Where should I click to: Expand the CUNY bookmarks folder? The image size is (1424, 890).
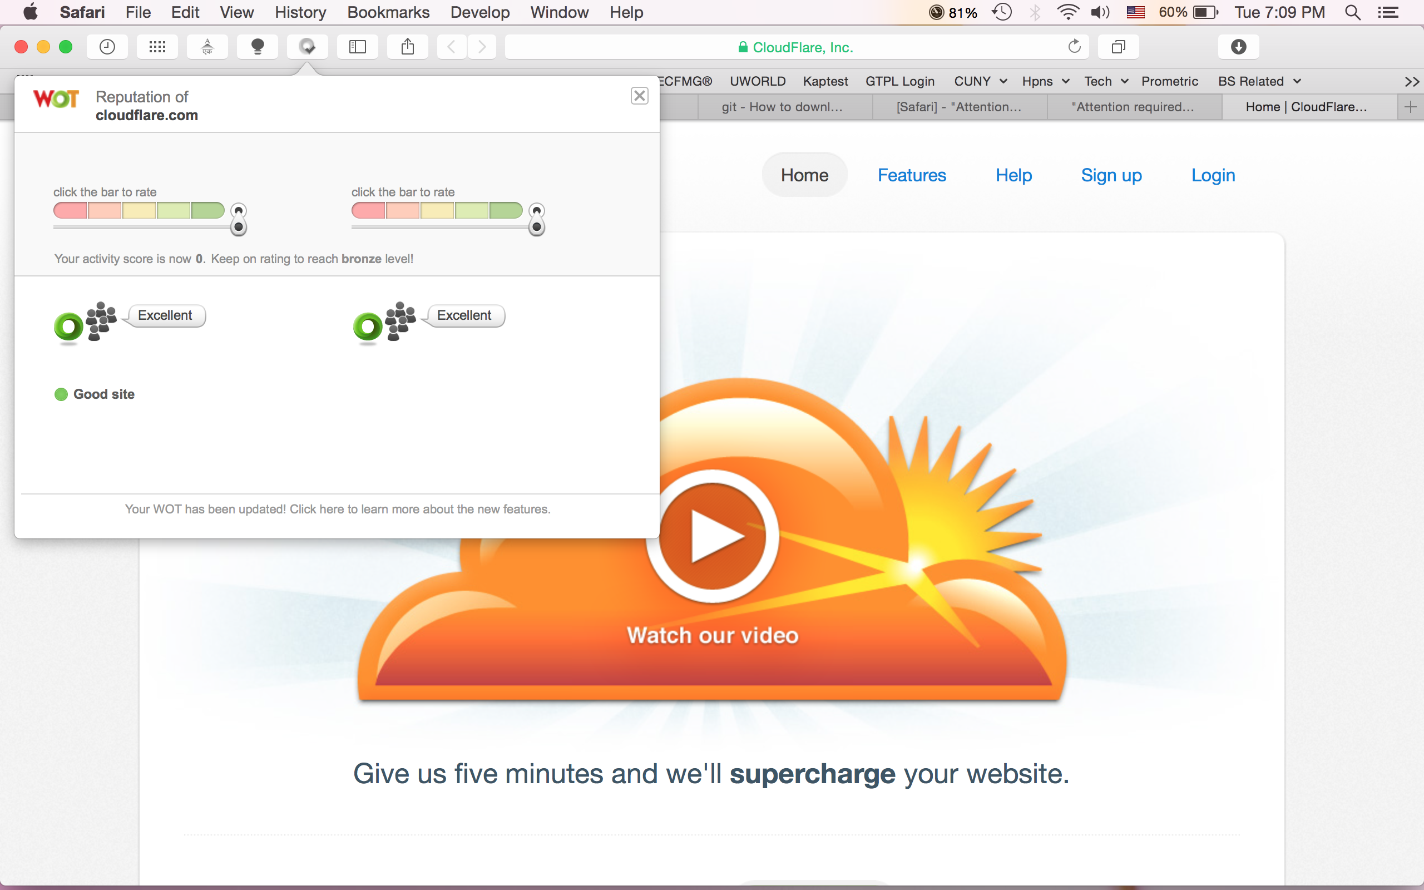click(980, 81)
